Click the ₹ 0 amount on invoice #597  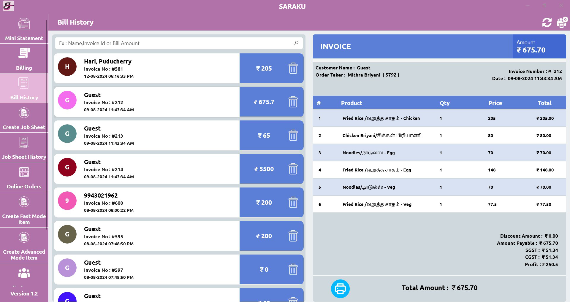(264, 270)
